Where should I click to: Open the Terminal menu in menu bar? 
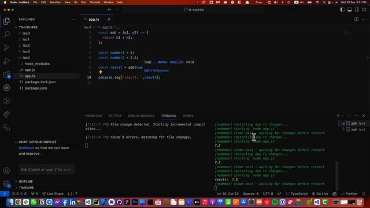click(95, 2)
